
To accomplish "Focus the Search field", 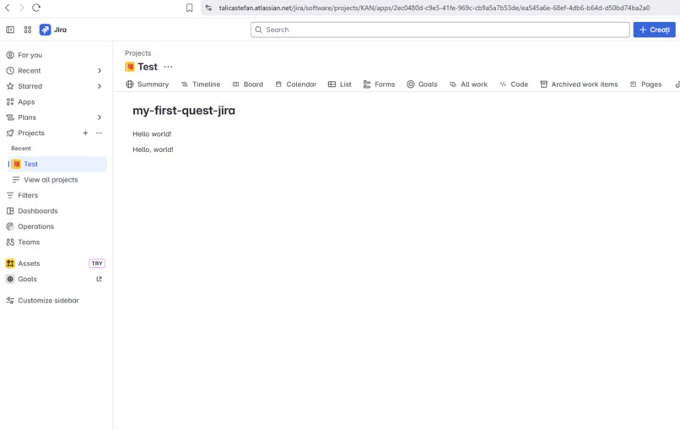I will tap(440, 30).
